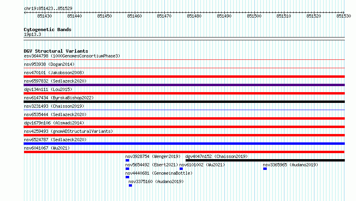Select the red bar under nsv6535444
Viewport: 356px width, 201px height.
tap(184, 118)
